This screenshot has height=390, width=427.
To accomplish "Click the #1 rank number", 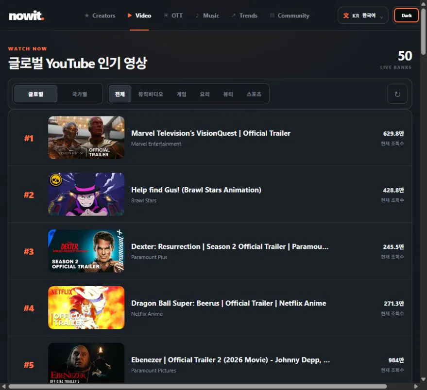I will 29,138.
